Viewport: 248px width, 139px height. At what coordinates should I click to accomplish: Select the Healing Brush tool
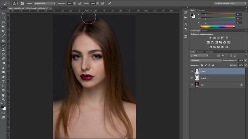(3, 41)
